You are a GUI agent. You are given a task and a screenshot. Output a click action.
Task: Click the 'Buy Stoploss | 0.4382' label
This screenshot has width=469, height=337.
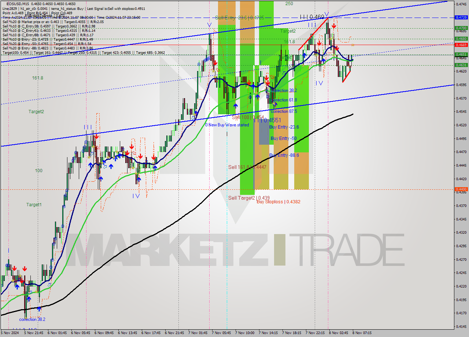click(x=278, y=202)
